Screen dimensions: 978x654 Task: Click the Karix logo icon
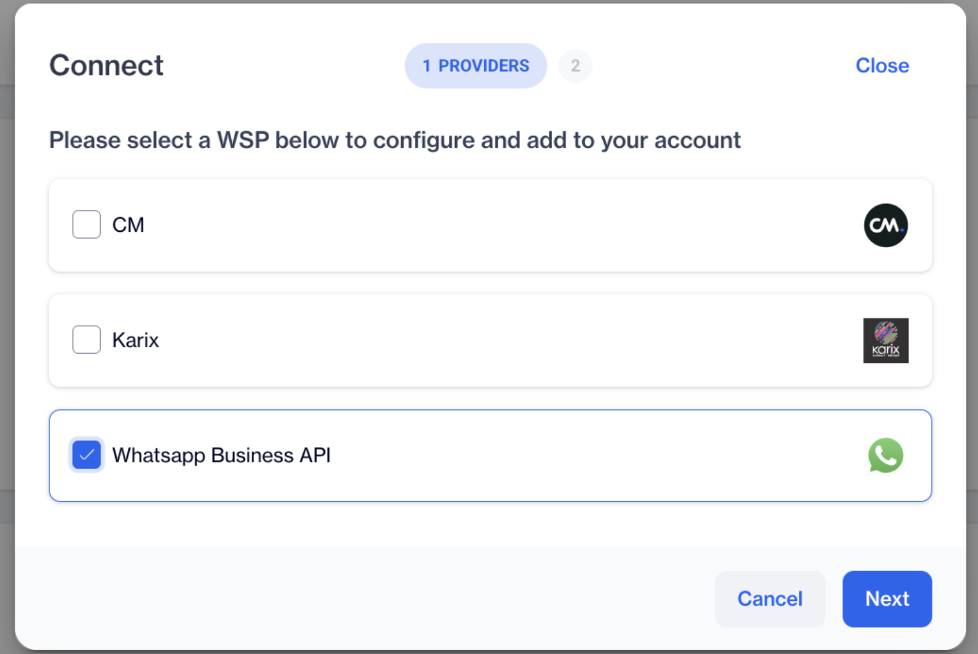885,341
